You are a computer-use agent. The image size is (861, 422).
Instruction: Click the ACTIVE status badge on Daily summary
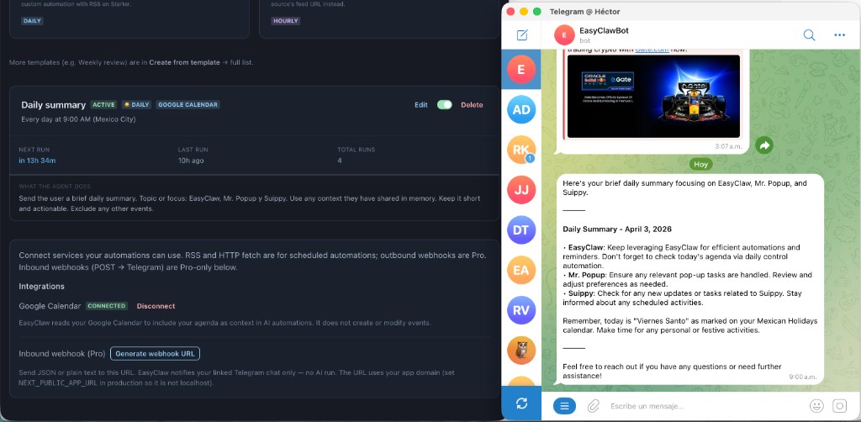(x=103, y=105)
